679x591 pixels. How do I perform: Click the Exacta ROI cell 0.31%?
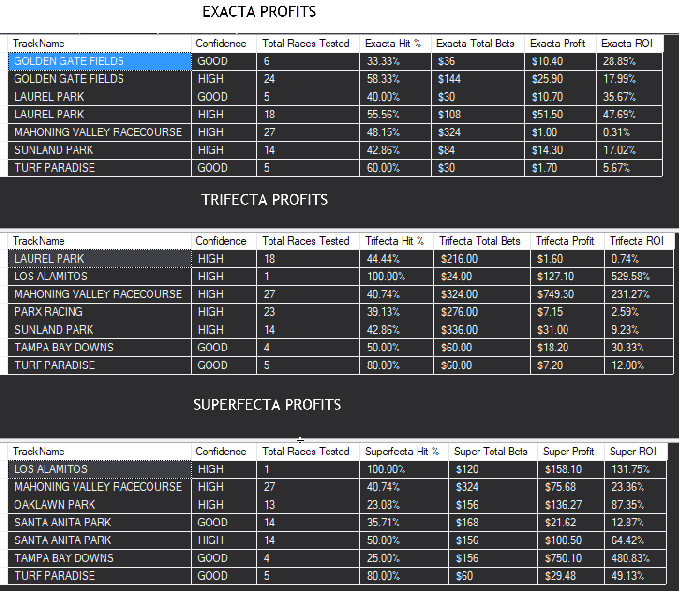629,132
